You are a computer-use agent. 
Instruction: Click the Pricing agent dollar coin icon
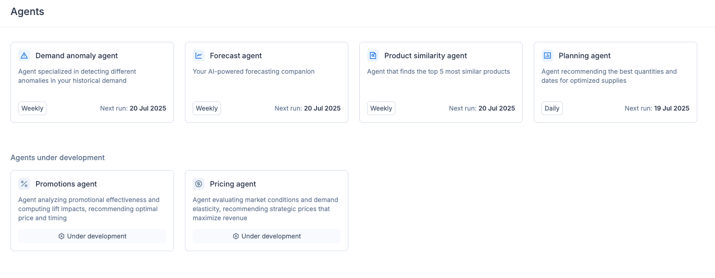(199, 184)
